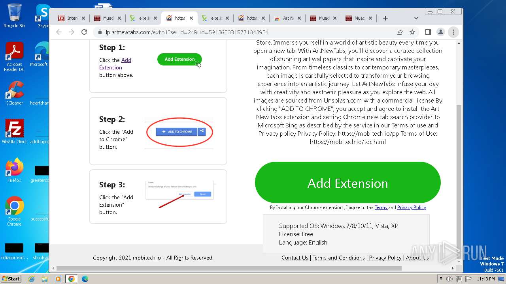Open Internet Explorer from the taskbar
This screenshot has width=506, height=284.
pyautogui.click(x=31, y=279)
